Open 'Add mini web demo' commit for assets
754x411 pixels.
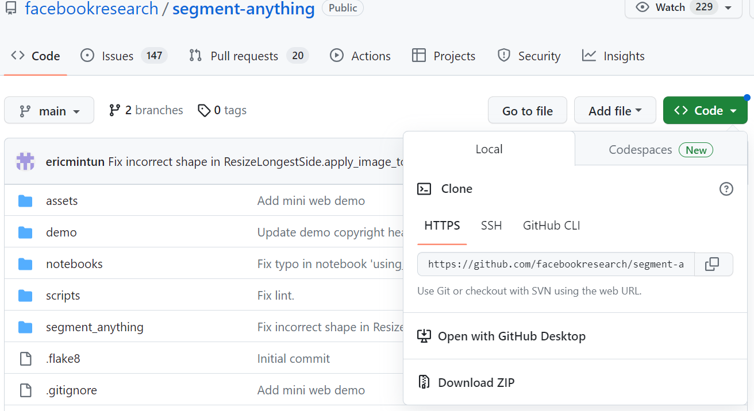(311, 201)
